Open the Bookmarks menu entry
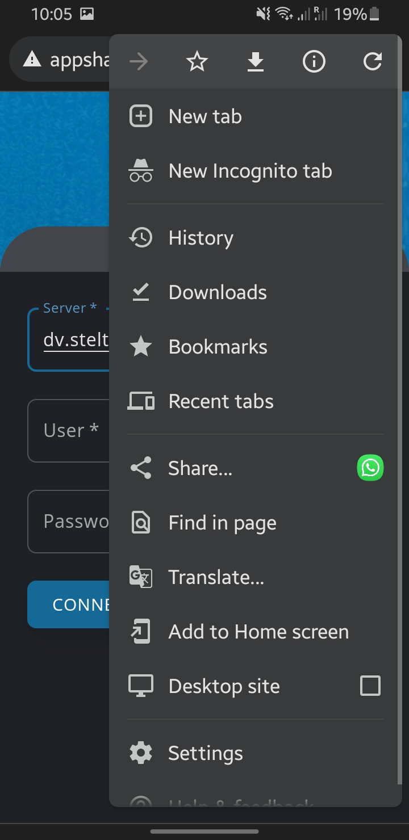The image size is (409, 840). pyautogui.click(x=218, y=347)
